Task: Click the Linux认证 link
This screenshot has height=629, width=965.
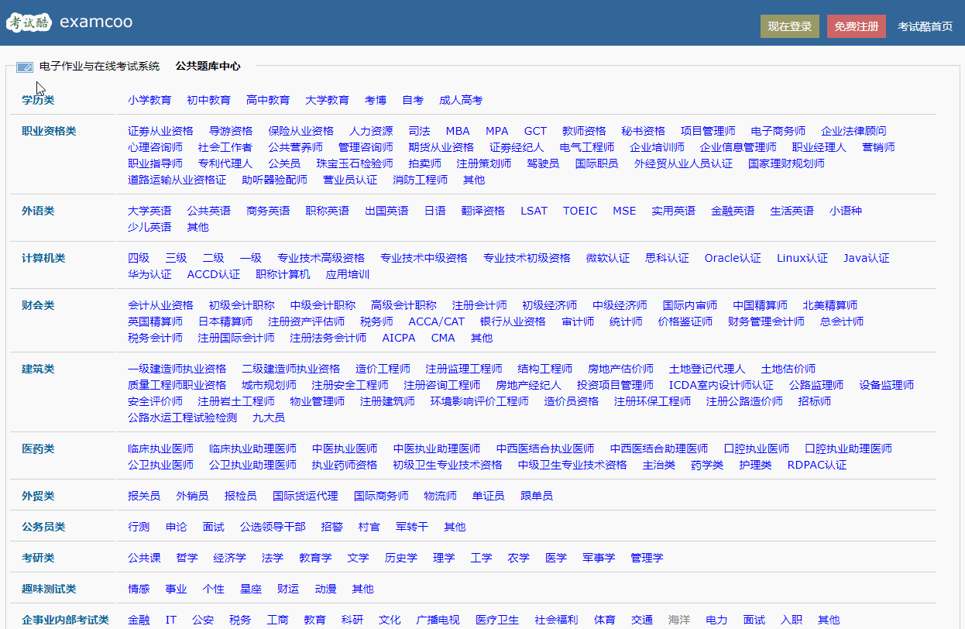Action: 802,258
